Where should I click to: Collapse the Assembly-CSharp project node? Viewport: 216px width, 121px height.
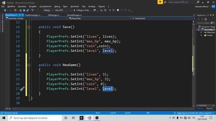pyautogui.click(x=199, y=30)
